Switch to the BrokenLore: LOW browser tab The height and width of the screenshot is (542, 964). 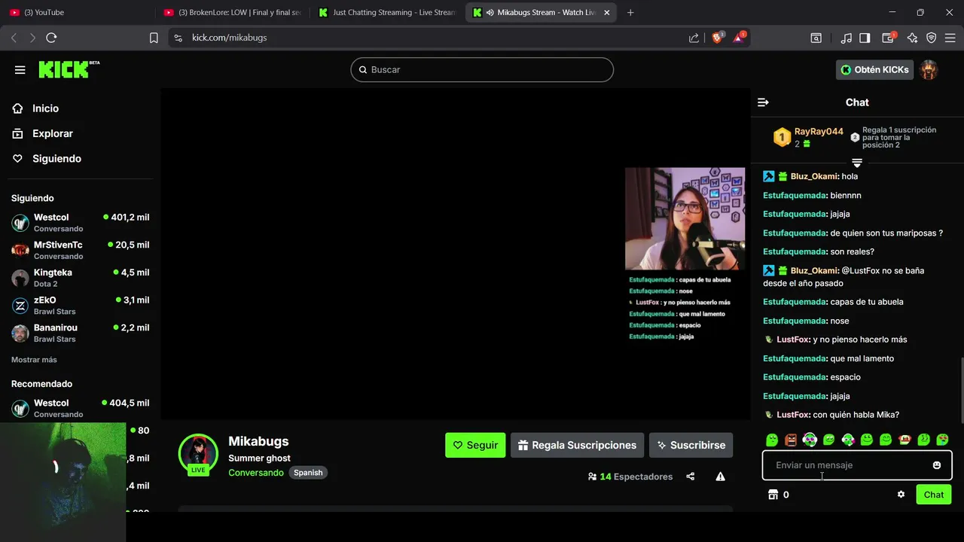point(232,12)
